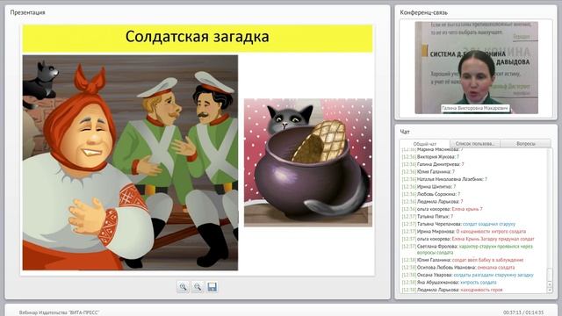Zoom in on the presentation slide

183,287
